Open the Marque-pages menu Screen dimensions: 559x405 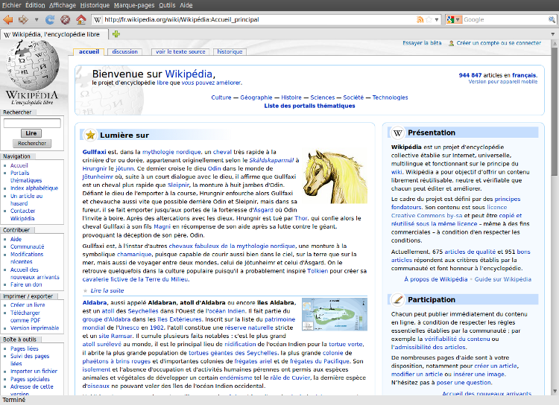(x=134, y=5)
